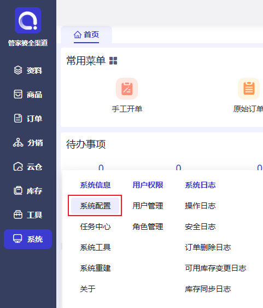Open 订单删除日志 entry

pos(208,247)
